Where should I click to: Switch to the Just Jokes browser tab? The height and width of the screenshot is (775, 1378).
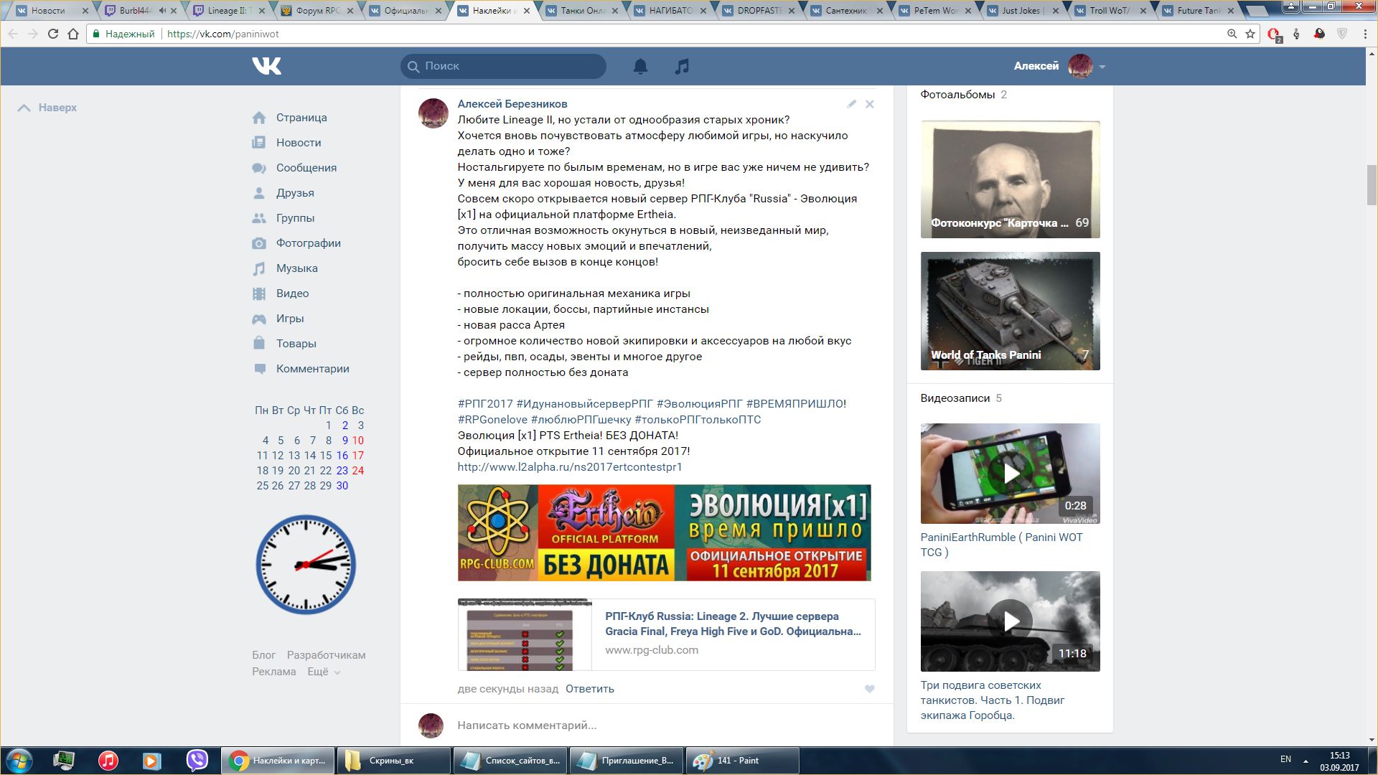(1023, 11)
